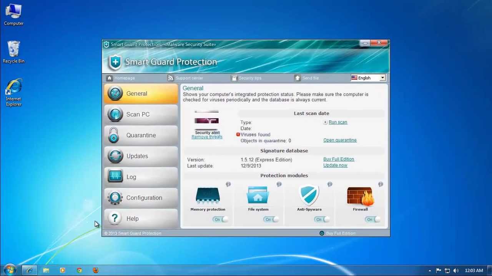
Task: Click Internet Explorer on the taskbar
Action: pos(30,271)
